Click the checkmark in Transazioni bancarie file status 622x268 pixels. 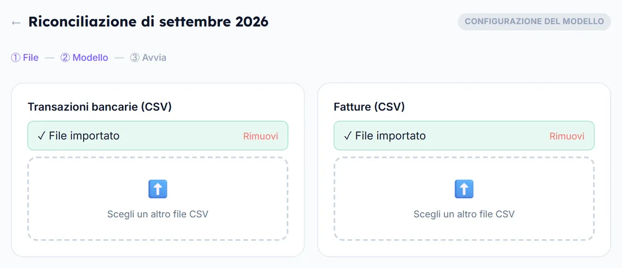coord(42,136)
